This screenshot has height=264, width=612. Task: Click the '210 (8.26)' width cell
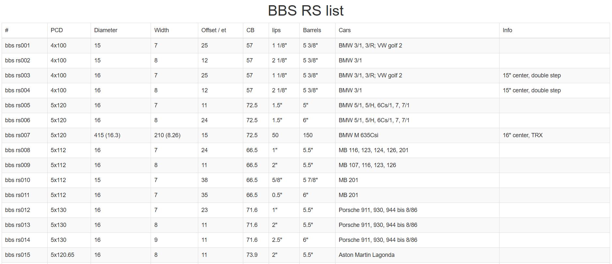(167, 135)
